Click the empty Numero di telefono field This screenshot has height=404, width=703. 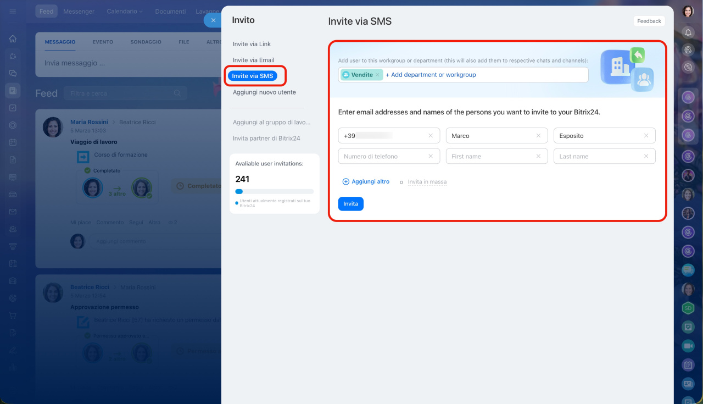pos(383,157)
